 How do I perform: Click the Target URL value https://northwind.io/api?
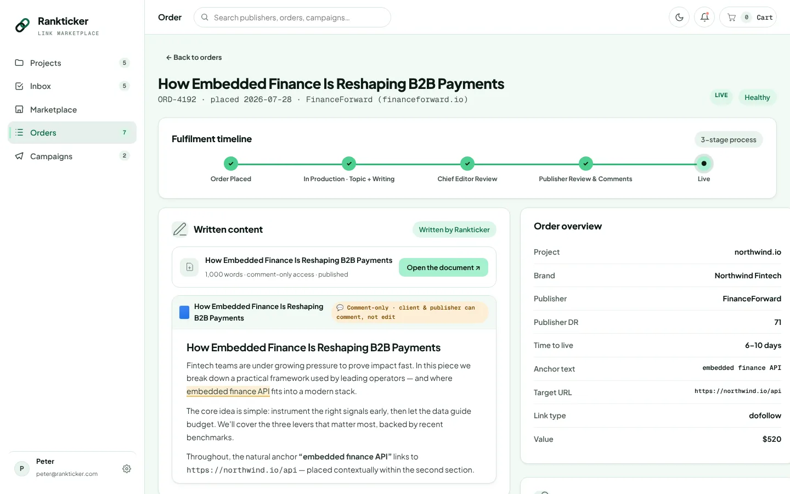point(738,391)
